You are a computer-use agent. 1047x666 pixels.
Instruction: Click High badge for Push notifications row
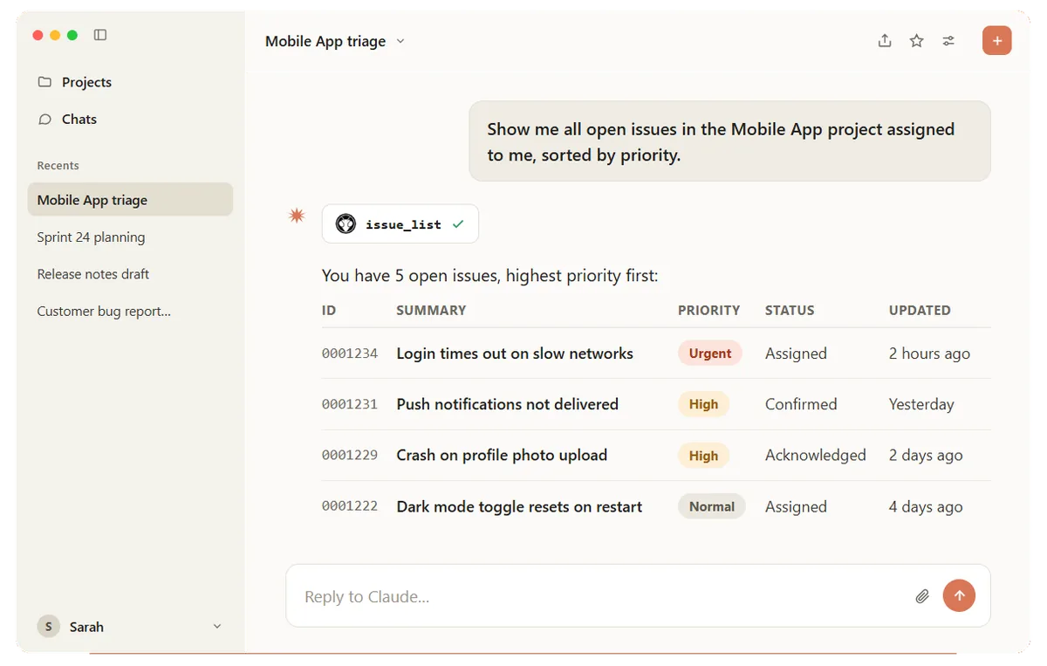[703, 404]
